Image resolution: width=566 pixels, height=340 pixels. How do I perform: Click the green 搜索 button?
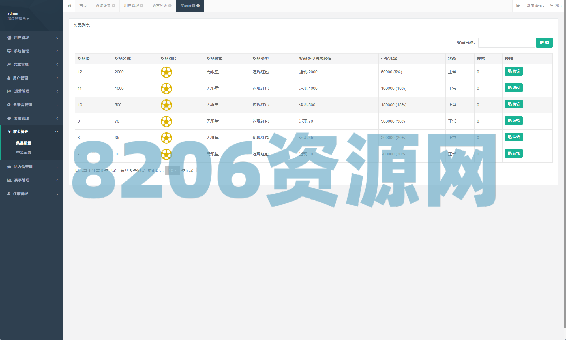[544, 43]
